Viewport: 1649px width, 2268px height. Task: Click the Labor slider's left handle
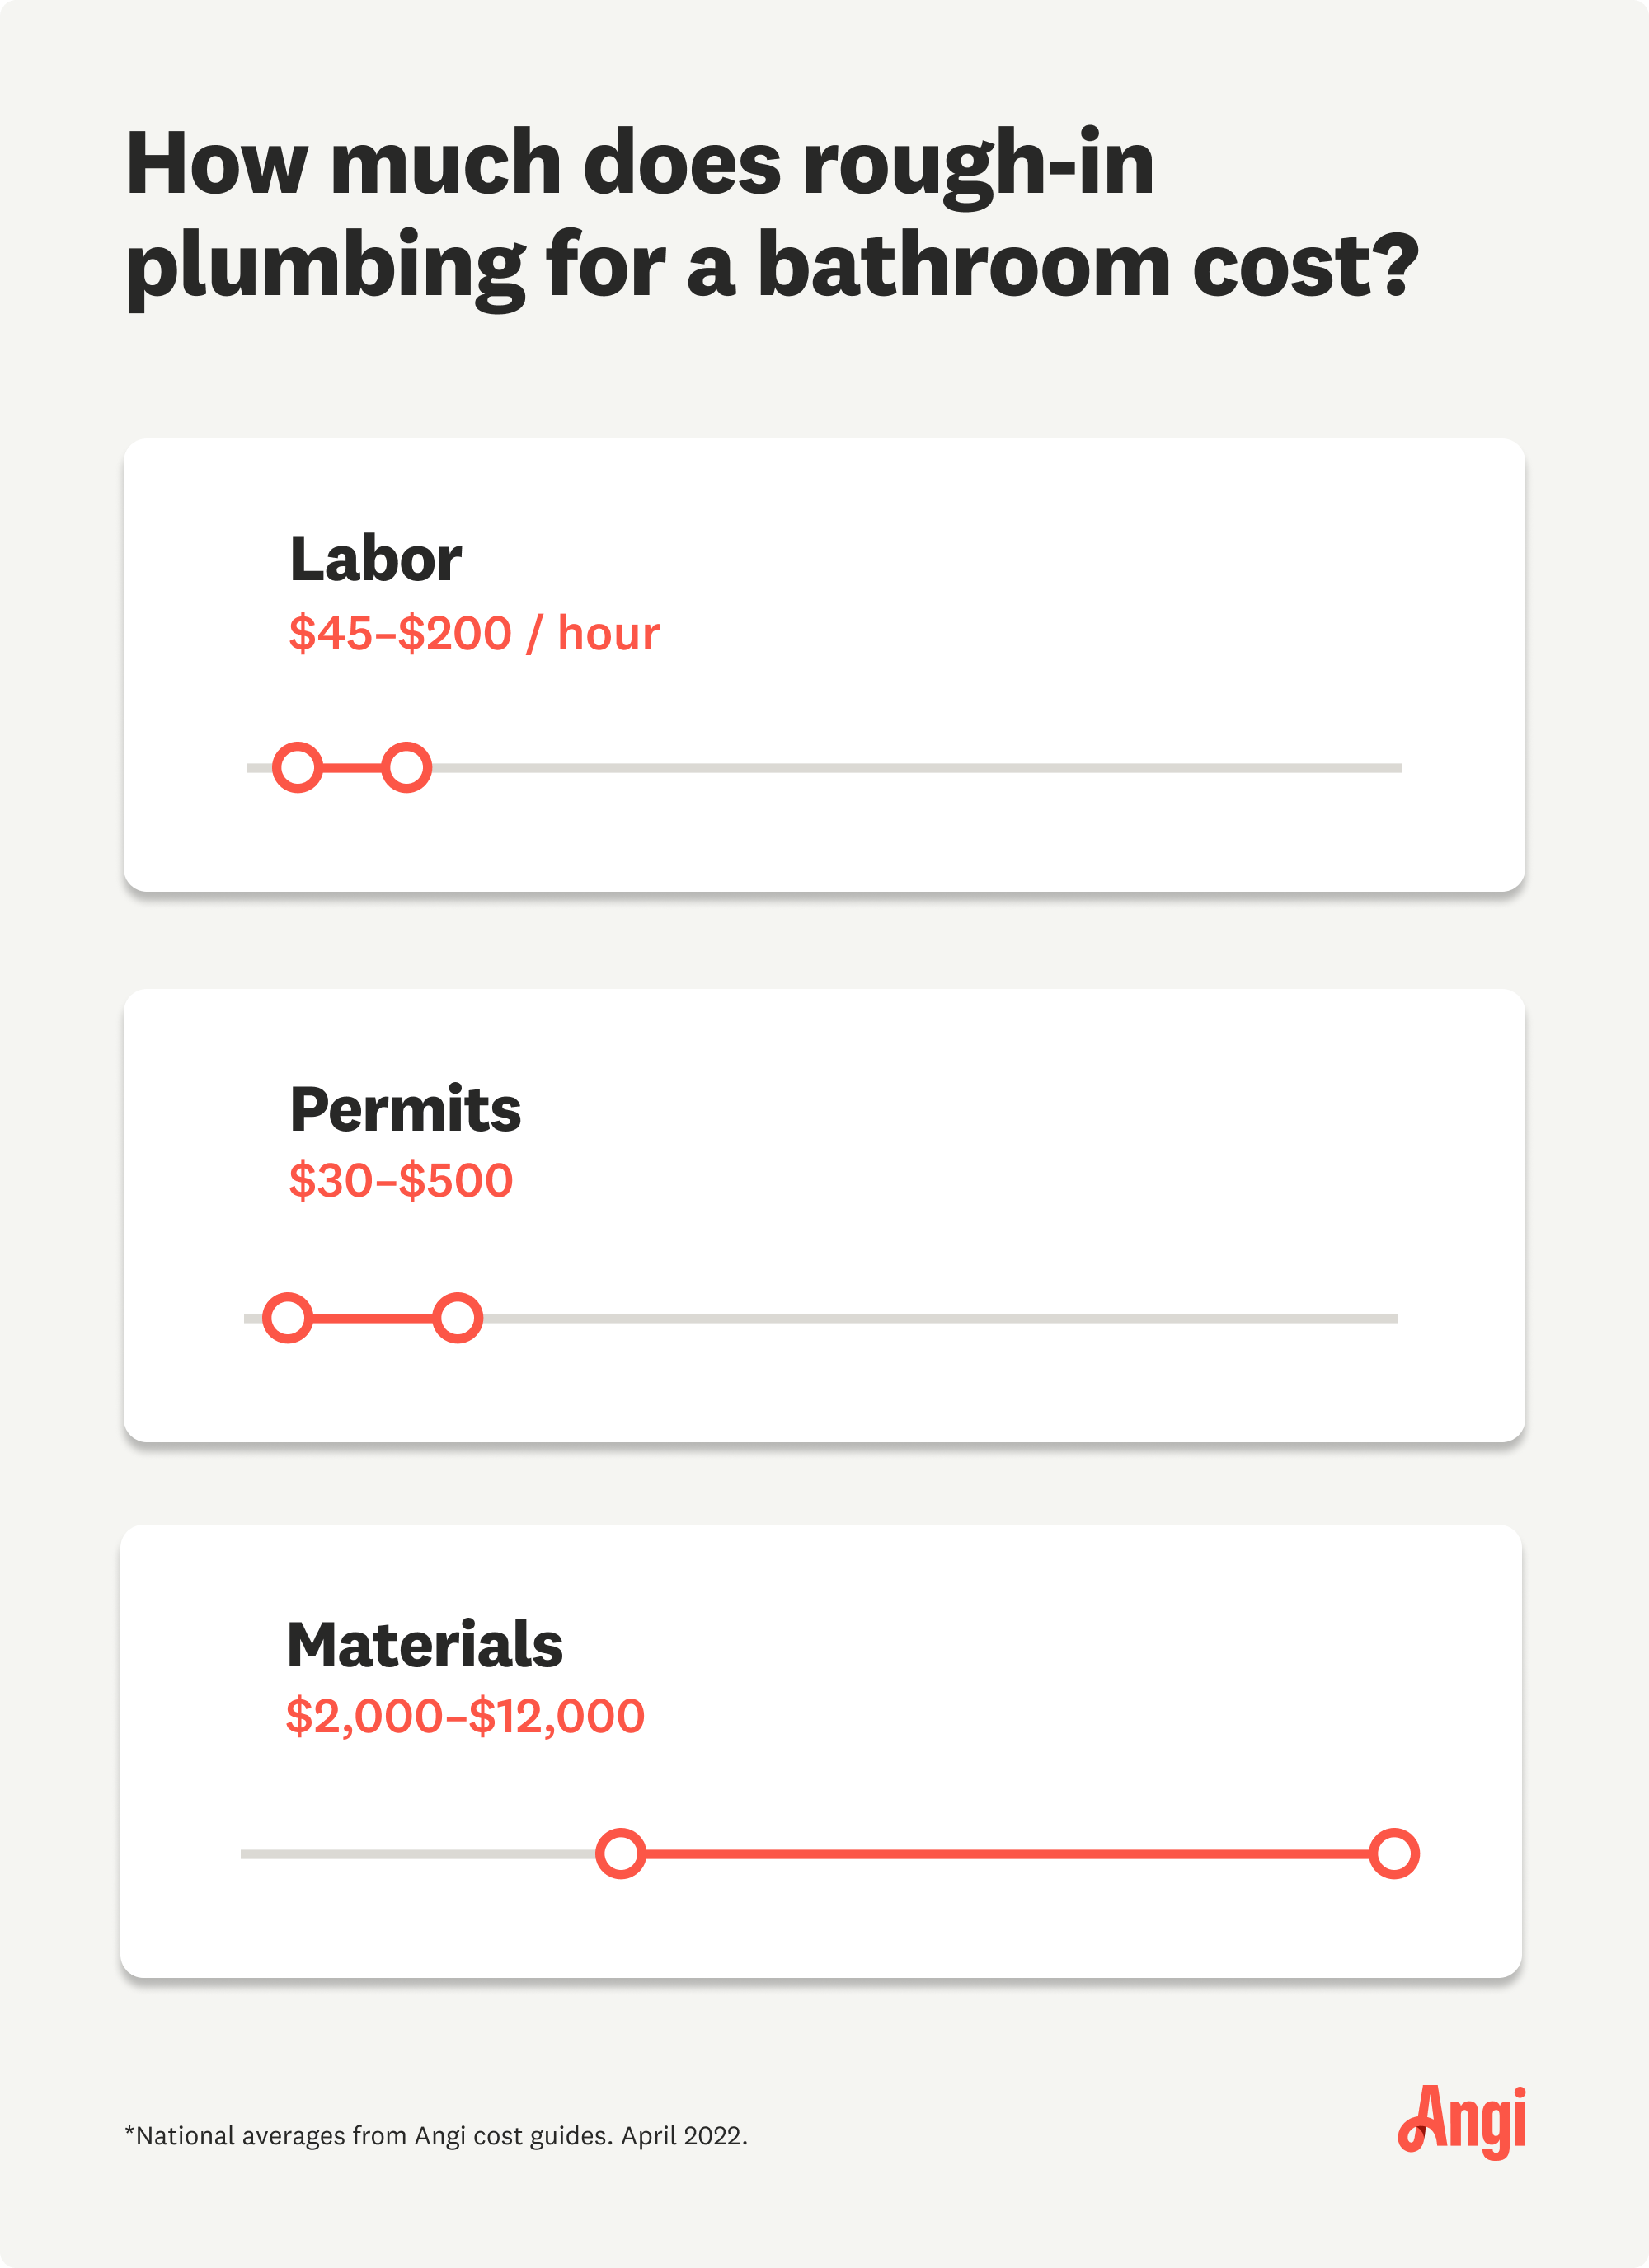(297, 768)
